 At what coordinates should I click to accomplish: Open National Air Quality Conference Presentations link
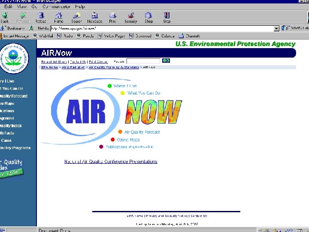click(111, 162)
